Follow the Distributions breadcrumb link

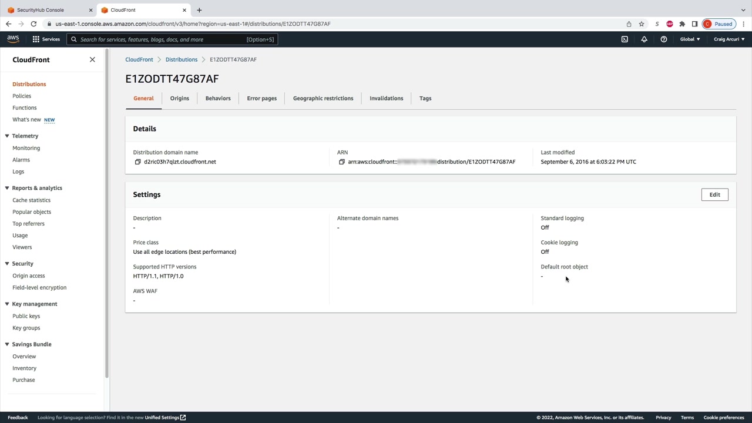(x=182, y=59)
